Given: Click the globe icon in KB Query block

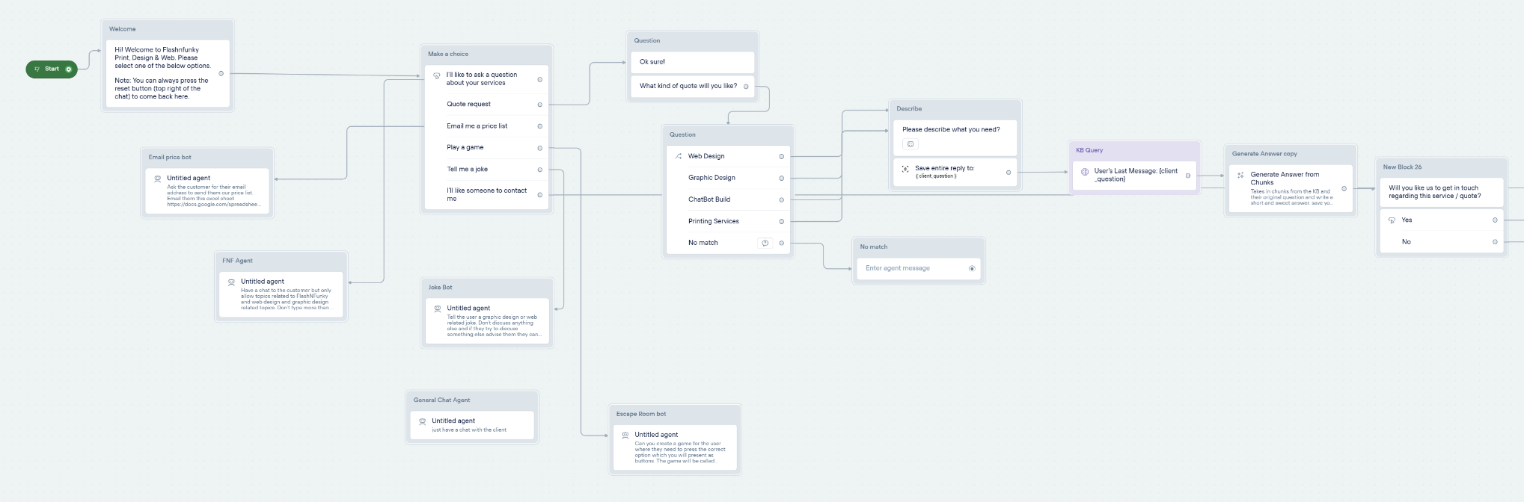Looking at the screenshot, I should tap(1085, 172).
